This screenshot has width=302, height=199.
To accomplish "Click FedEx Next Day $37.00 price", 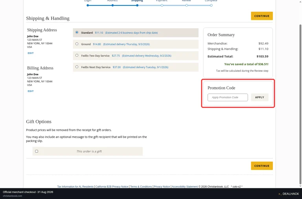I will point(117,67).
